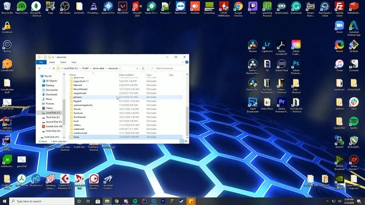The height and width of the screenshot is (205, 365).
Task: Click the file list vertical scrollbar
Action: point(187,121)
